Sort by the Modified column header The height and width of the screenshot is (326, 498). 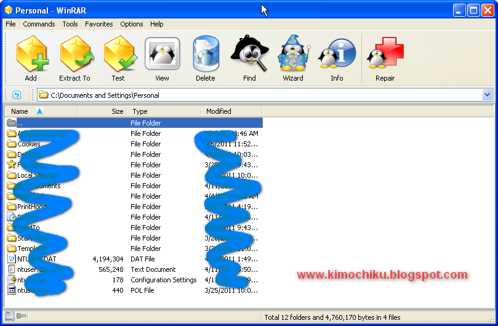tap(231, 111)
